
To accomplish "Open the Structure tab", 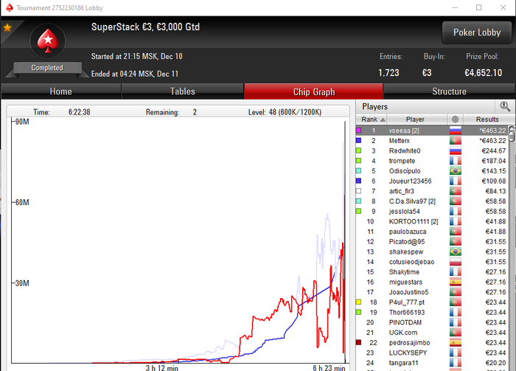I will (449, 91).
